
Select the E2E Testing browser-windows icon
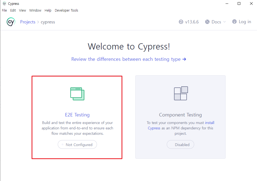click(77, 94)
